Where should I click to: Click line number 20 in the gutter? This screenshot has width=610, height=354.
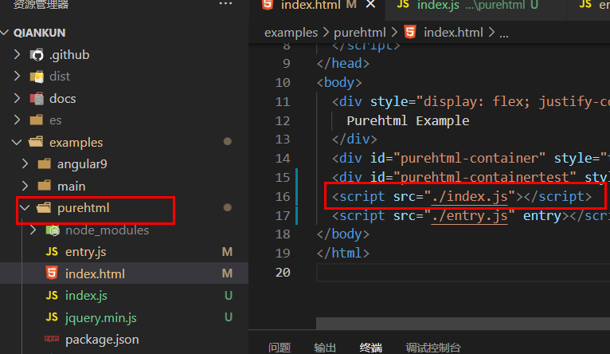pos(283,272)
